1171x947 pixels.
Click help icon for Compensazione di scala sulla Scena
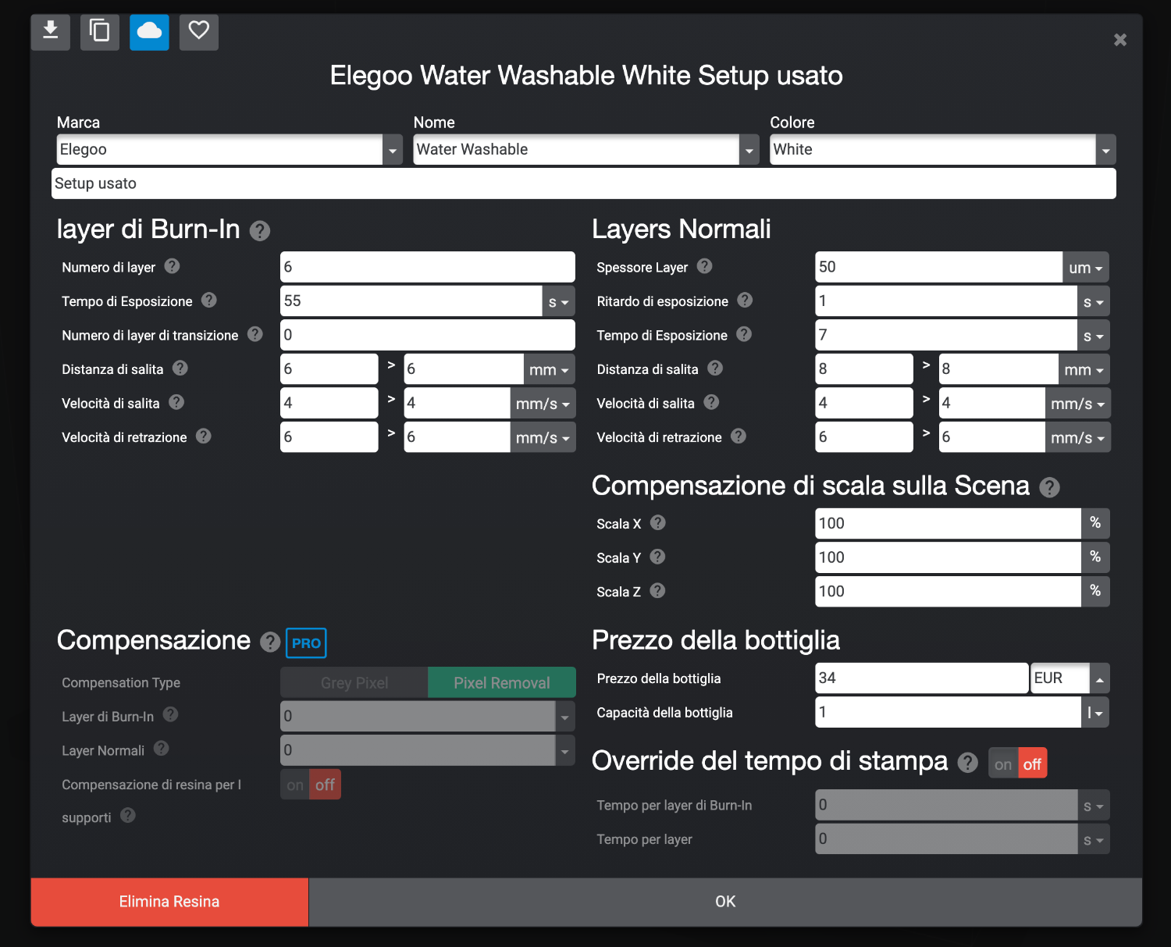1050,488
